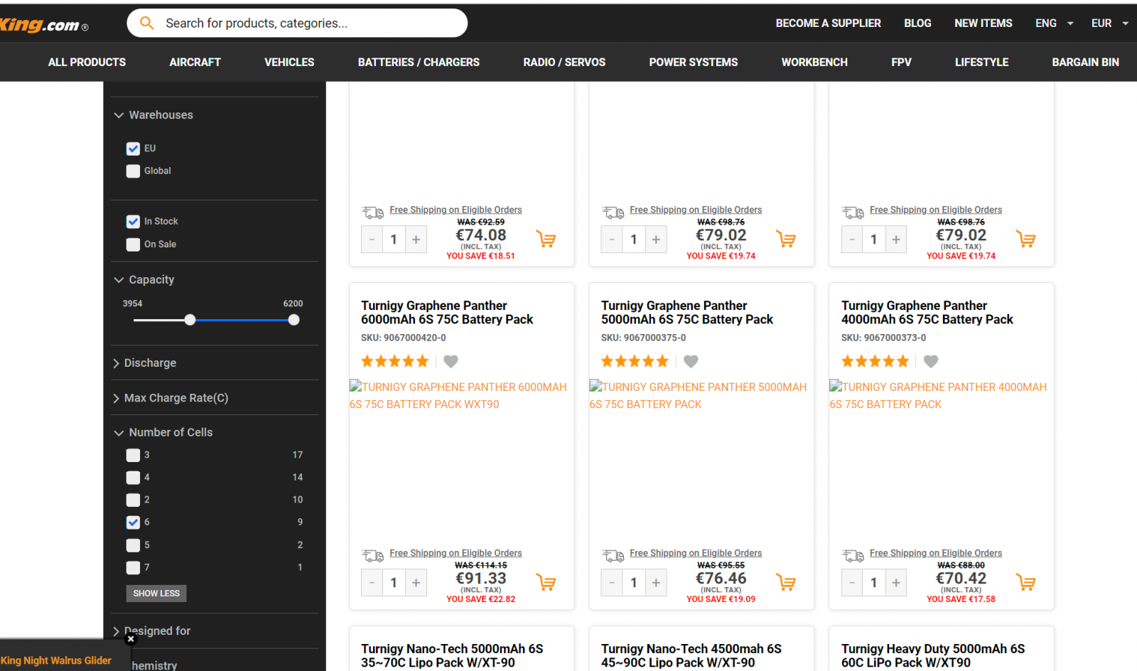The width and height of the screenshot is (1137, 671).
Task: Open the POWER SYSTEMS menu
Action: [x=694, y=63]
